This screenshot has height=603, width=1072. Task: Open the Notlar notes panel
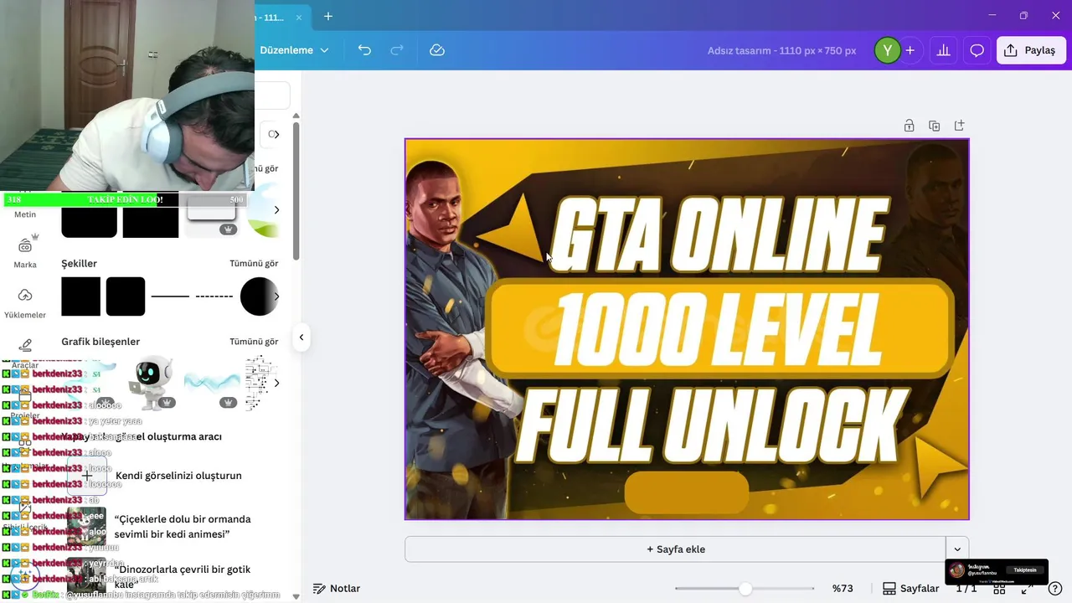[337, 589]
